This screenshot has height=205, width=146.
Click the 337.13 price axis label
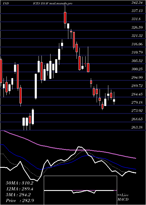(x=137, y=11)
